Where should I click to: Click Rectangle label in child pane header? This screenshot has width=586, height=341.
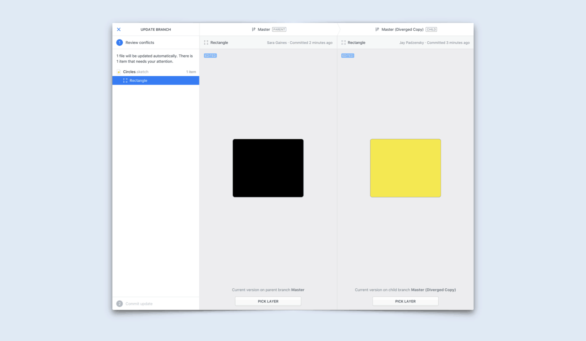[356, 43]
